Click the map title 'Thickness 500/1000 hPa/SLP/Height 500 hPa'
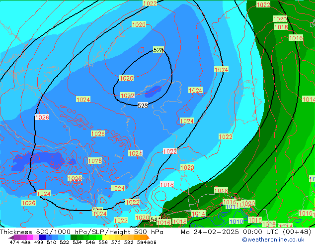Image resolution: width=315 pixels, height=244 pixels. [81, 232]
